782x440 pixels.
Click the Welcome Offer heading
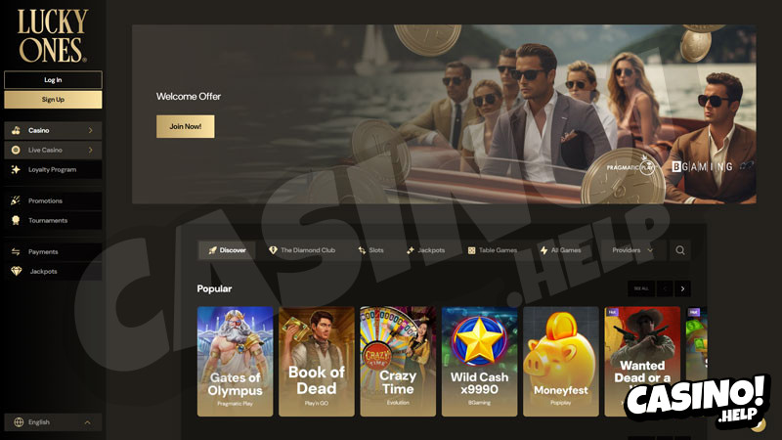click(189, 96)
